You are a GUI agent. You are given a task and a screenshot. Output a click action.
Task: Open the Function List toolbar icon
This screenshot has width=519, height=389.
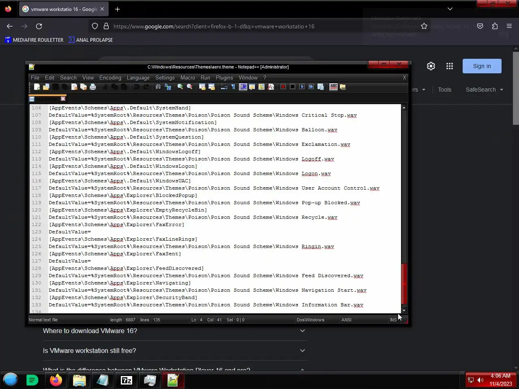pyautogui.click(x=271, y=87)
